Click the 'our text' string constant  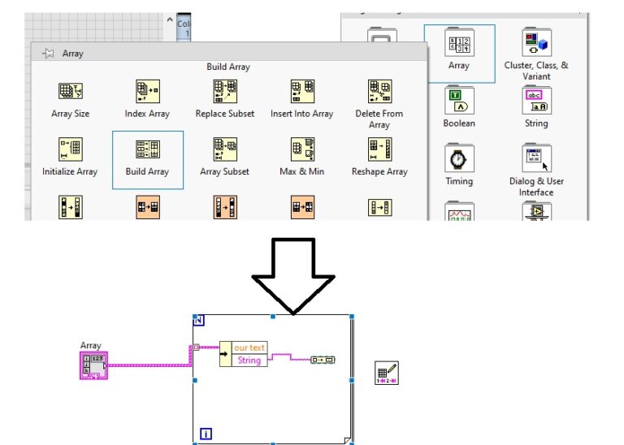[x=249, y=348]
